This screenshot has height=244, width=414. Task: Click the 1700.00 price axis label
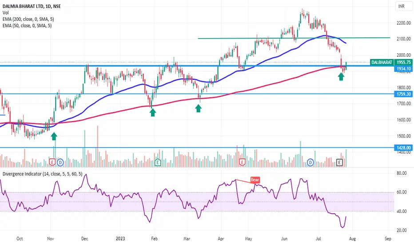click(404, 104)
